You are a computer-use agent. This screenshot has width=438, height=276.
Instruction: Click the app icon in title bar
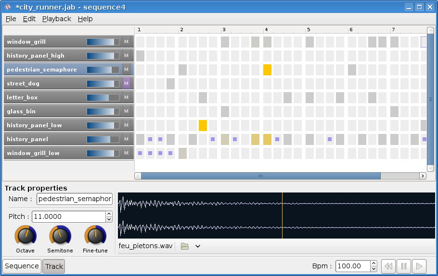tap(8, 7)
